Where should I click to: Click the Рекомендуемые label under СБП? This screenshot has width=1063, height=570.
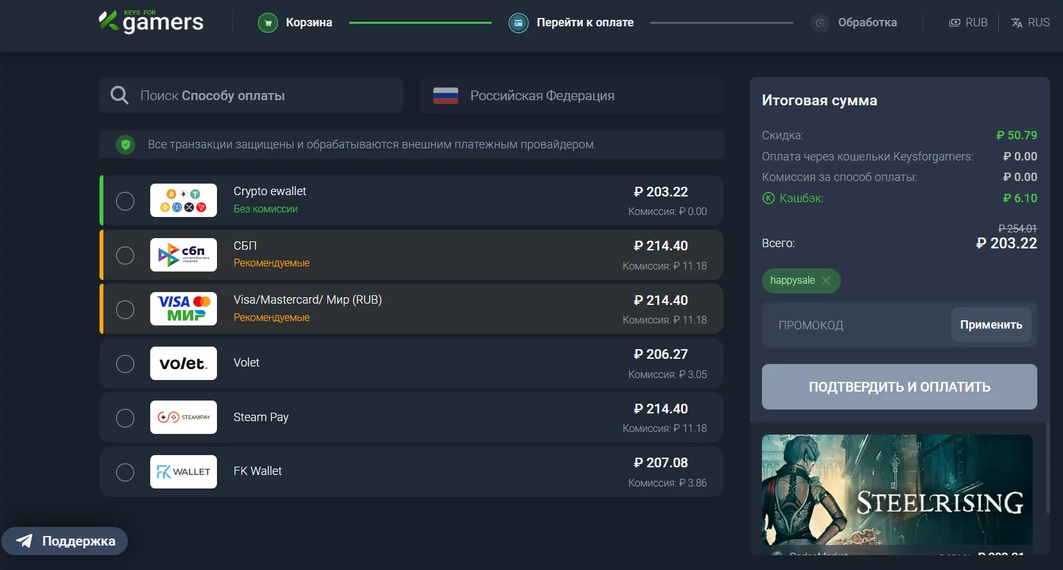pos(272,263)
